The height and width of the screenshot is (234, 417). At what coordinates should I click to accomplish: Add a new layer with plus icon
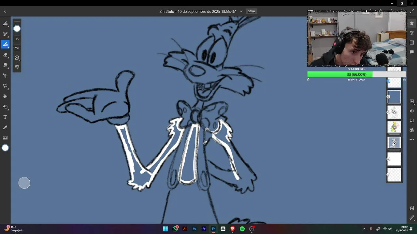[412, 101]
